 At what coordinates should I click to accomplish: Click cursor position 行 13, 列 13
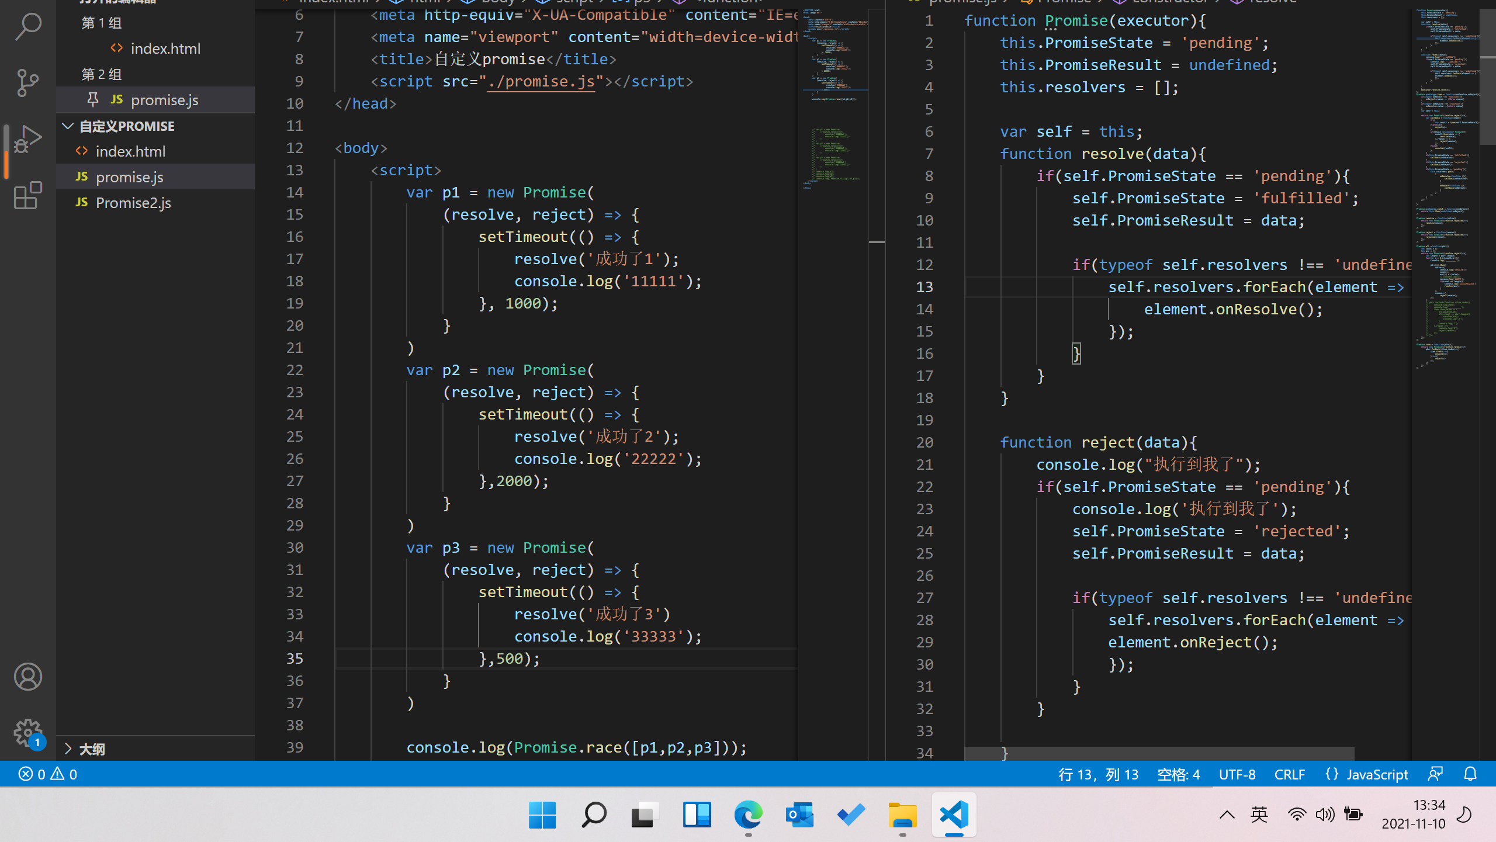tap(1099, 774)
